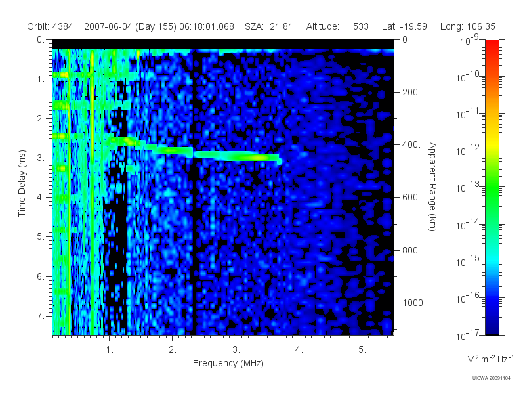Click the apparent range label '800.'

pyautogui.click(x=411, y=250)
